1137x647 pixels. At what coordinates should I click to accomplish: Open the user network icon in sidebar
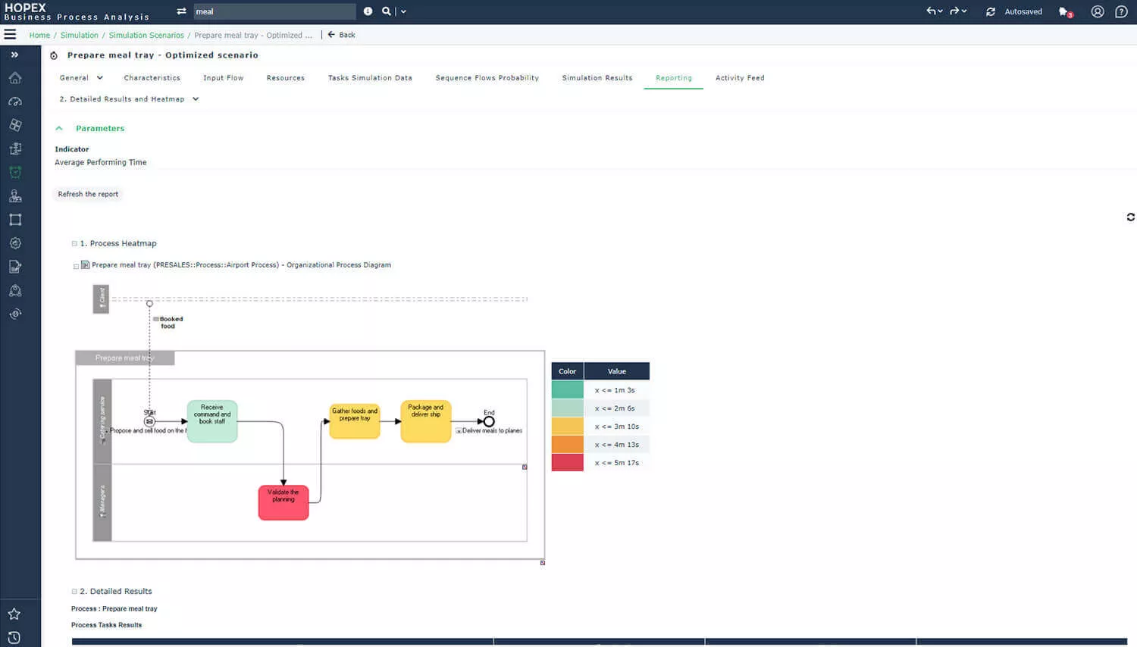click(15, 290)
